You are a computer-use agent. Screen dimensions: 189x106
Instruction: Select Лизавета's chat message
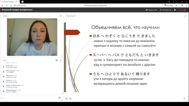click(12, 82)
